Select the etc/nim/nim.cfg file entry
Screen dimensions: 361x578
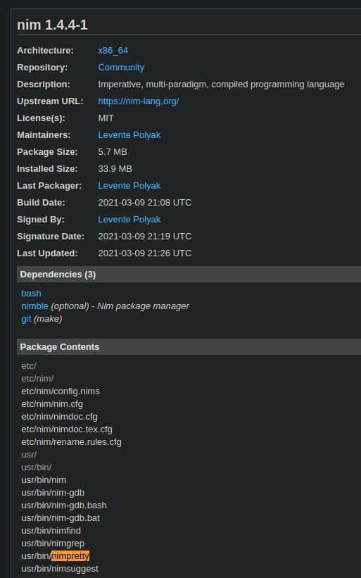tap(52, 404)
